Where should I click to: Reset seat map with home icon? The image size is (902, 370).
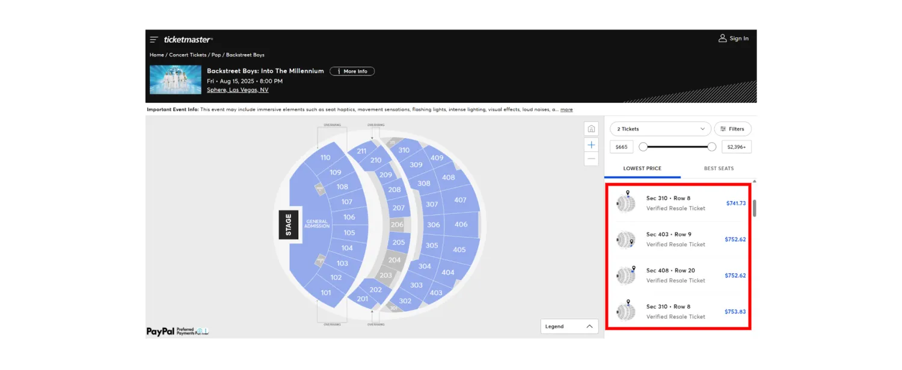point(591,129)
